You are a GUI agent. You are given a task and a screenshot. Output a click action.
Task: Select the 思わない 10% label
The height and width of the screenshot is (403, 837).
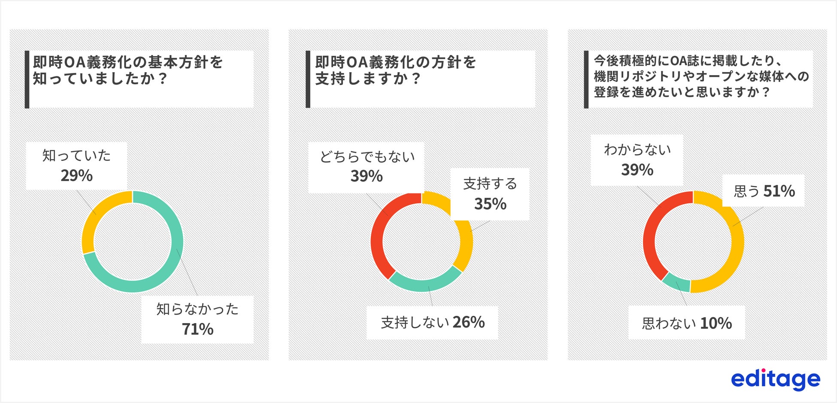686,323
